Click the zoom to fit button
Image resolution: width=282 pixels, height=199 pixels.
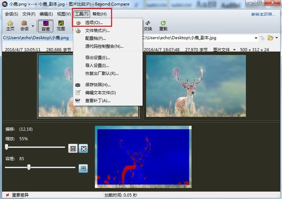point(83,149)
